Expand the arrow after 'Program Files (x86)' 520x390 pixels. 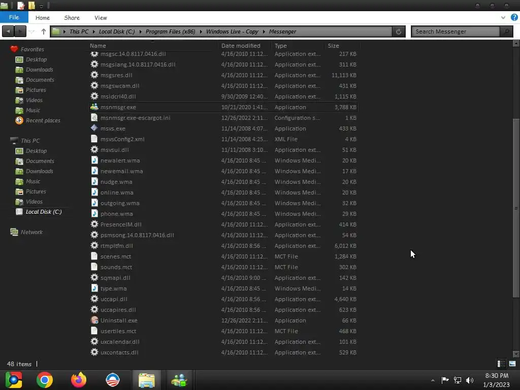point(201,31)
